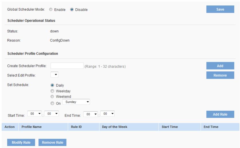
Task: Click the Remove profile button
Action: 220,75
